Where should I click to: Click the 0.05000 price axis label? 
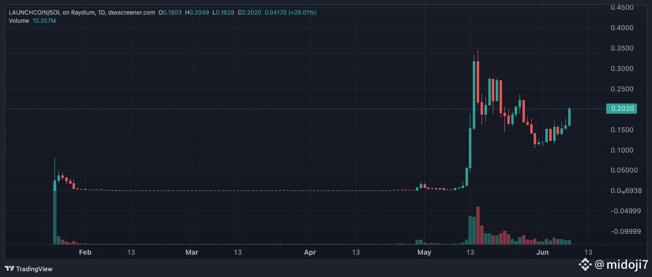click(624, 170)
